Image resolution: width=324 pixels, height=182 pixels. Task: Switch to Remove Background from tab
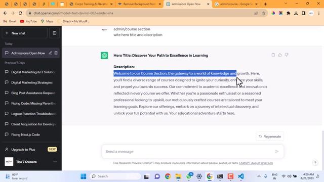pos(139,4)
